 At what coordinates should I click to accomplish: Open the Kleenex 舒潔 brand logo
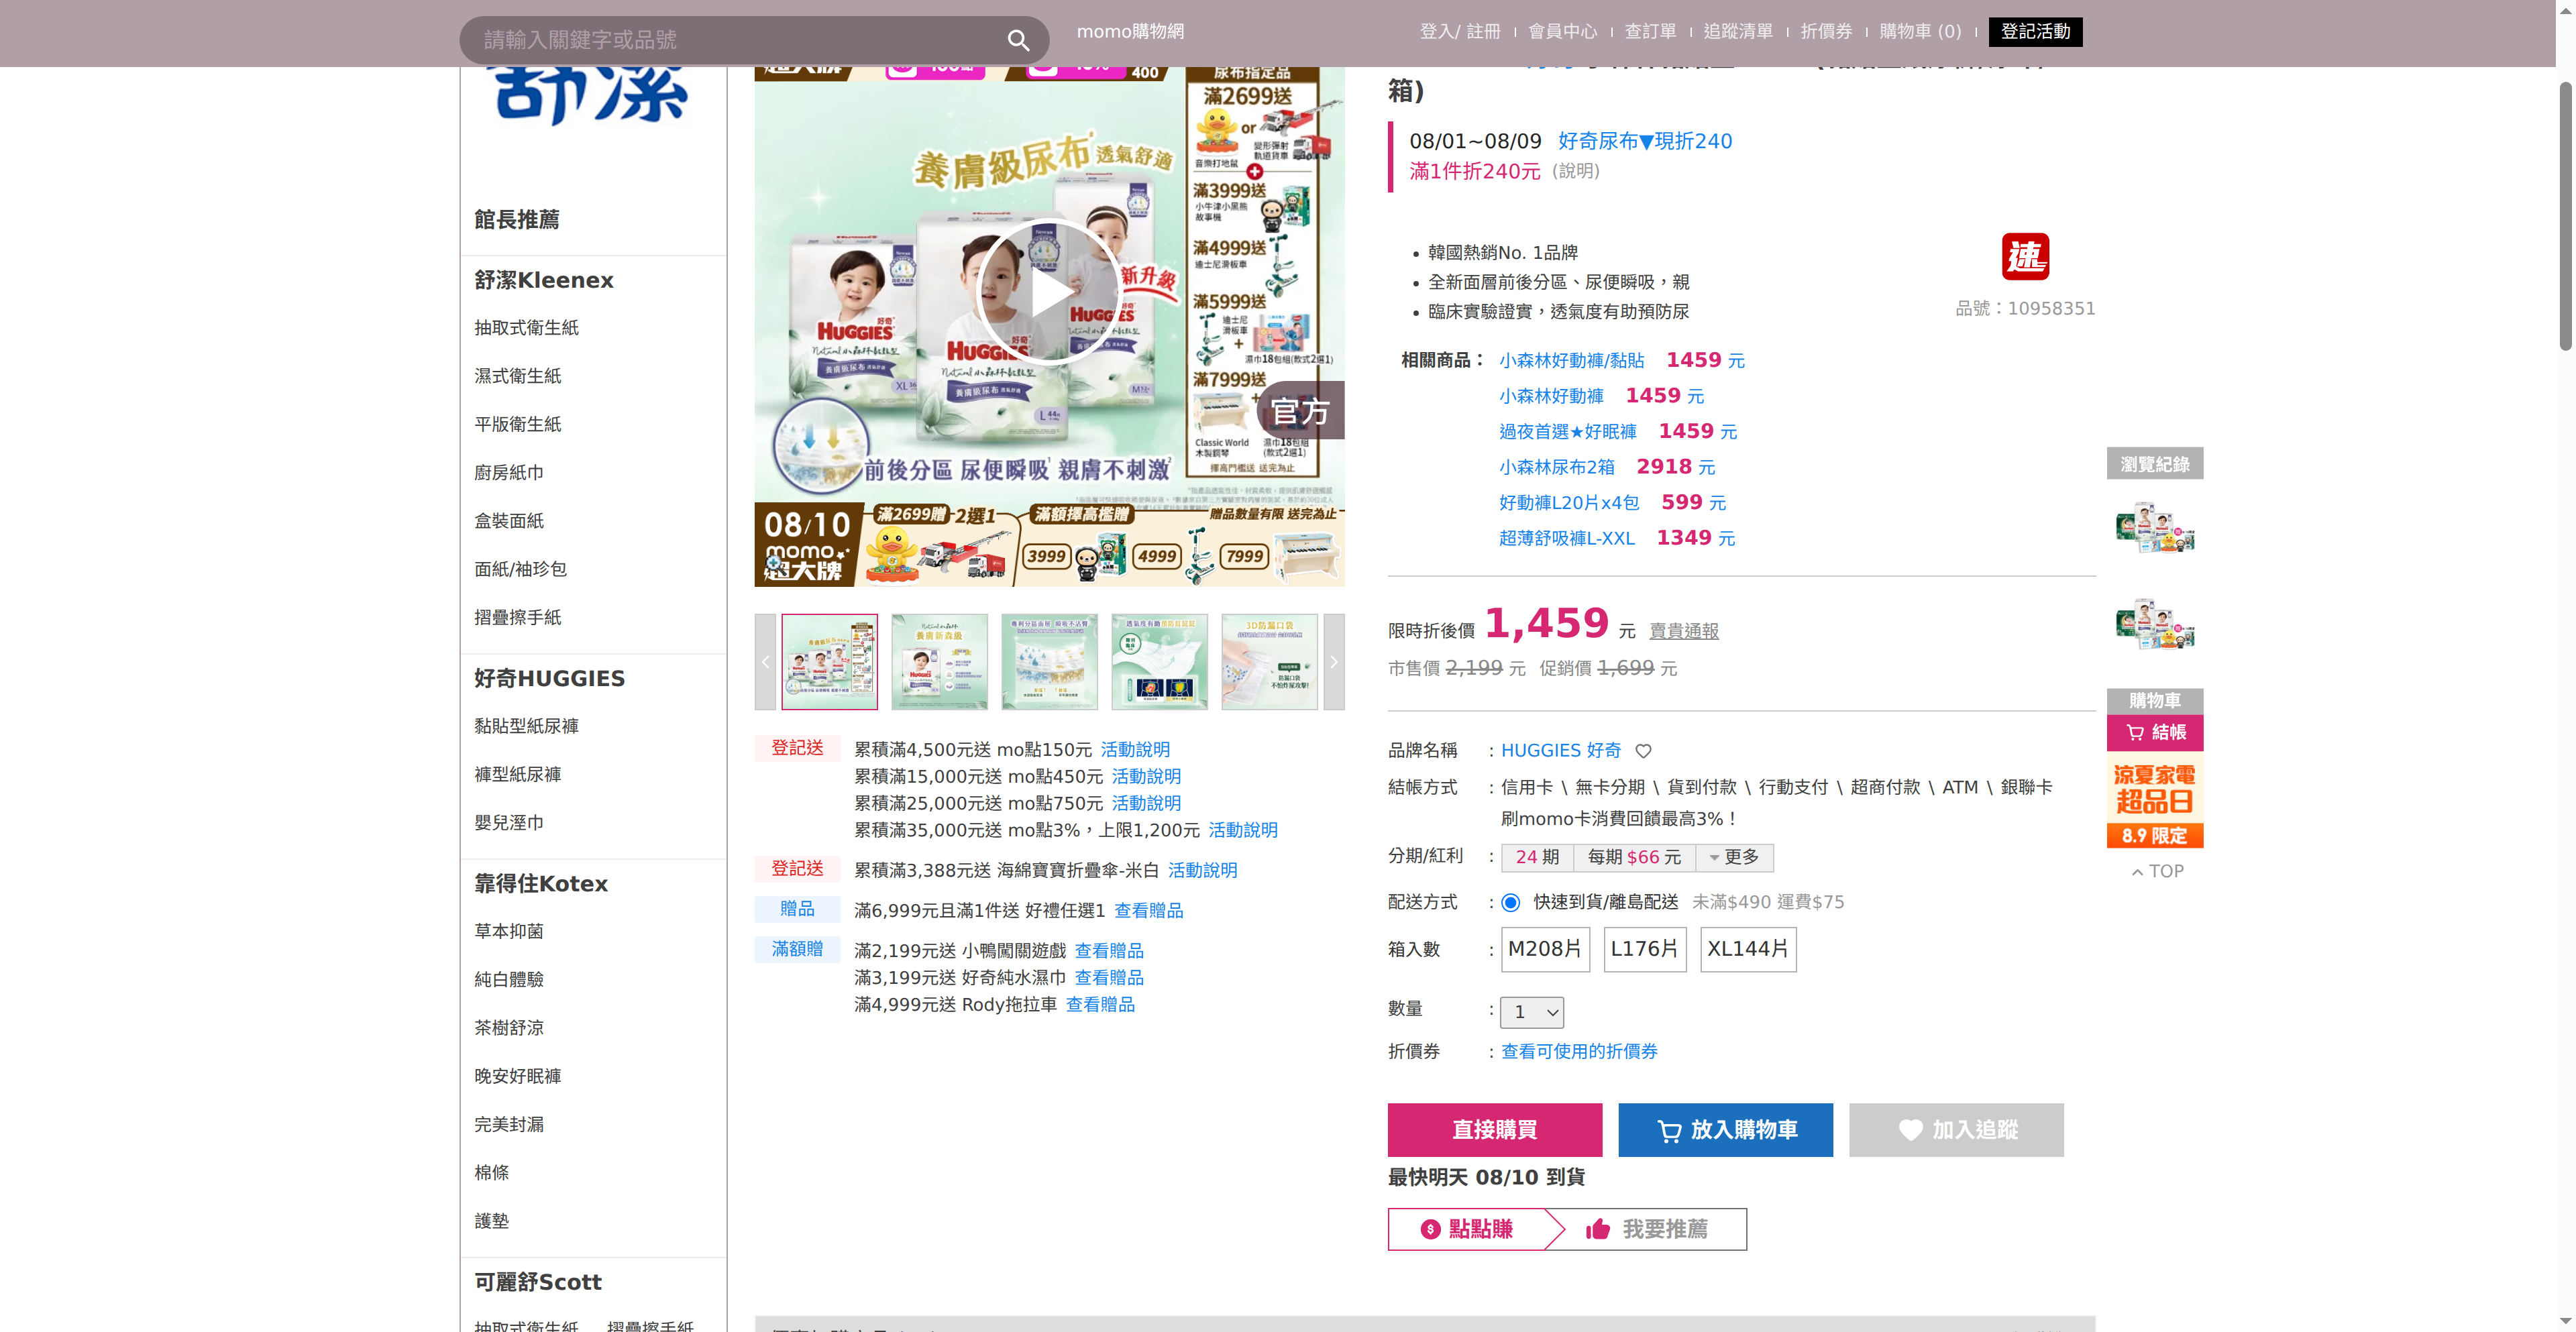tap(592, 97)
